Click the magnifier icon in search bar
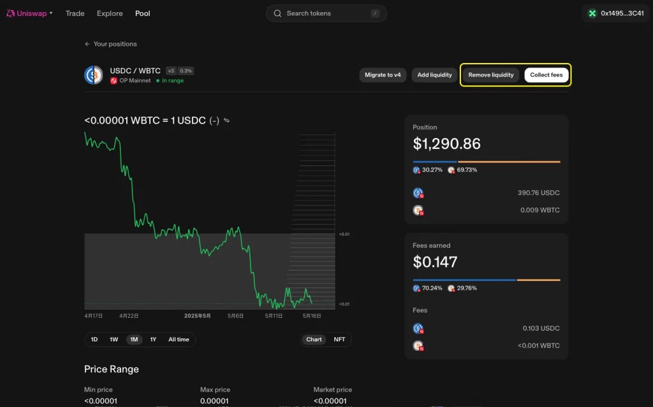The height and width of the screenshot is (407, 653). click(x=277, y=13)
